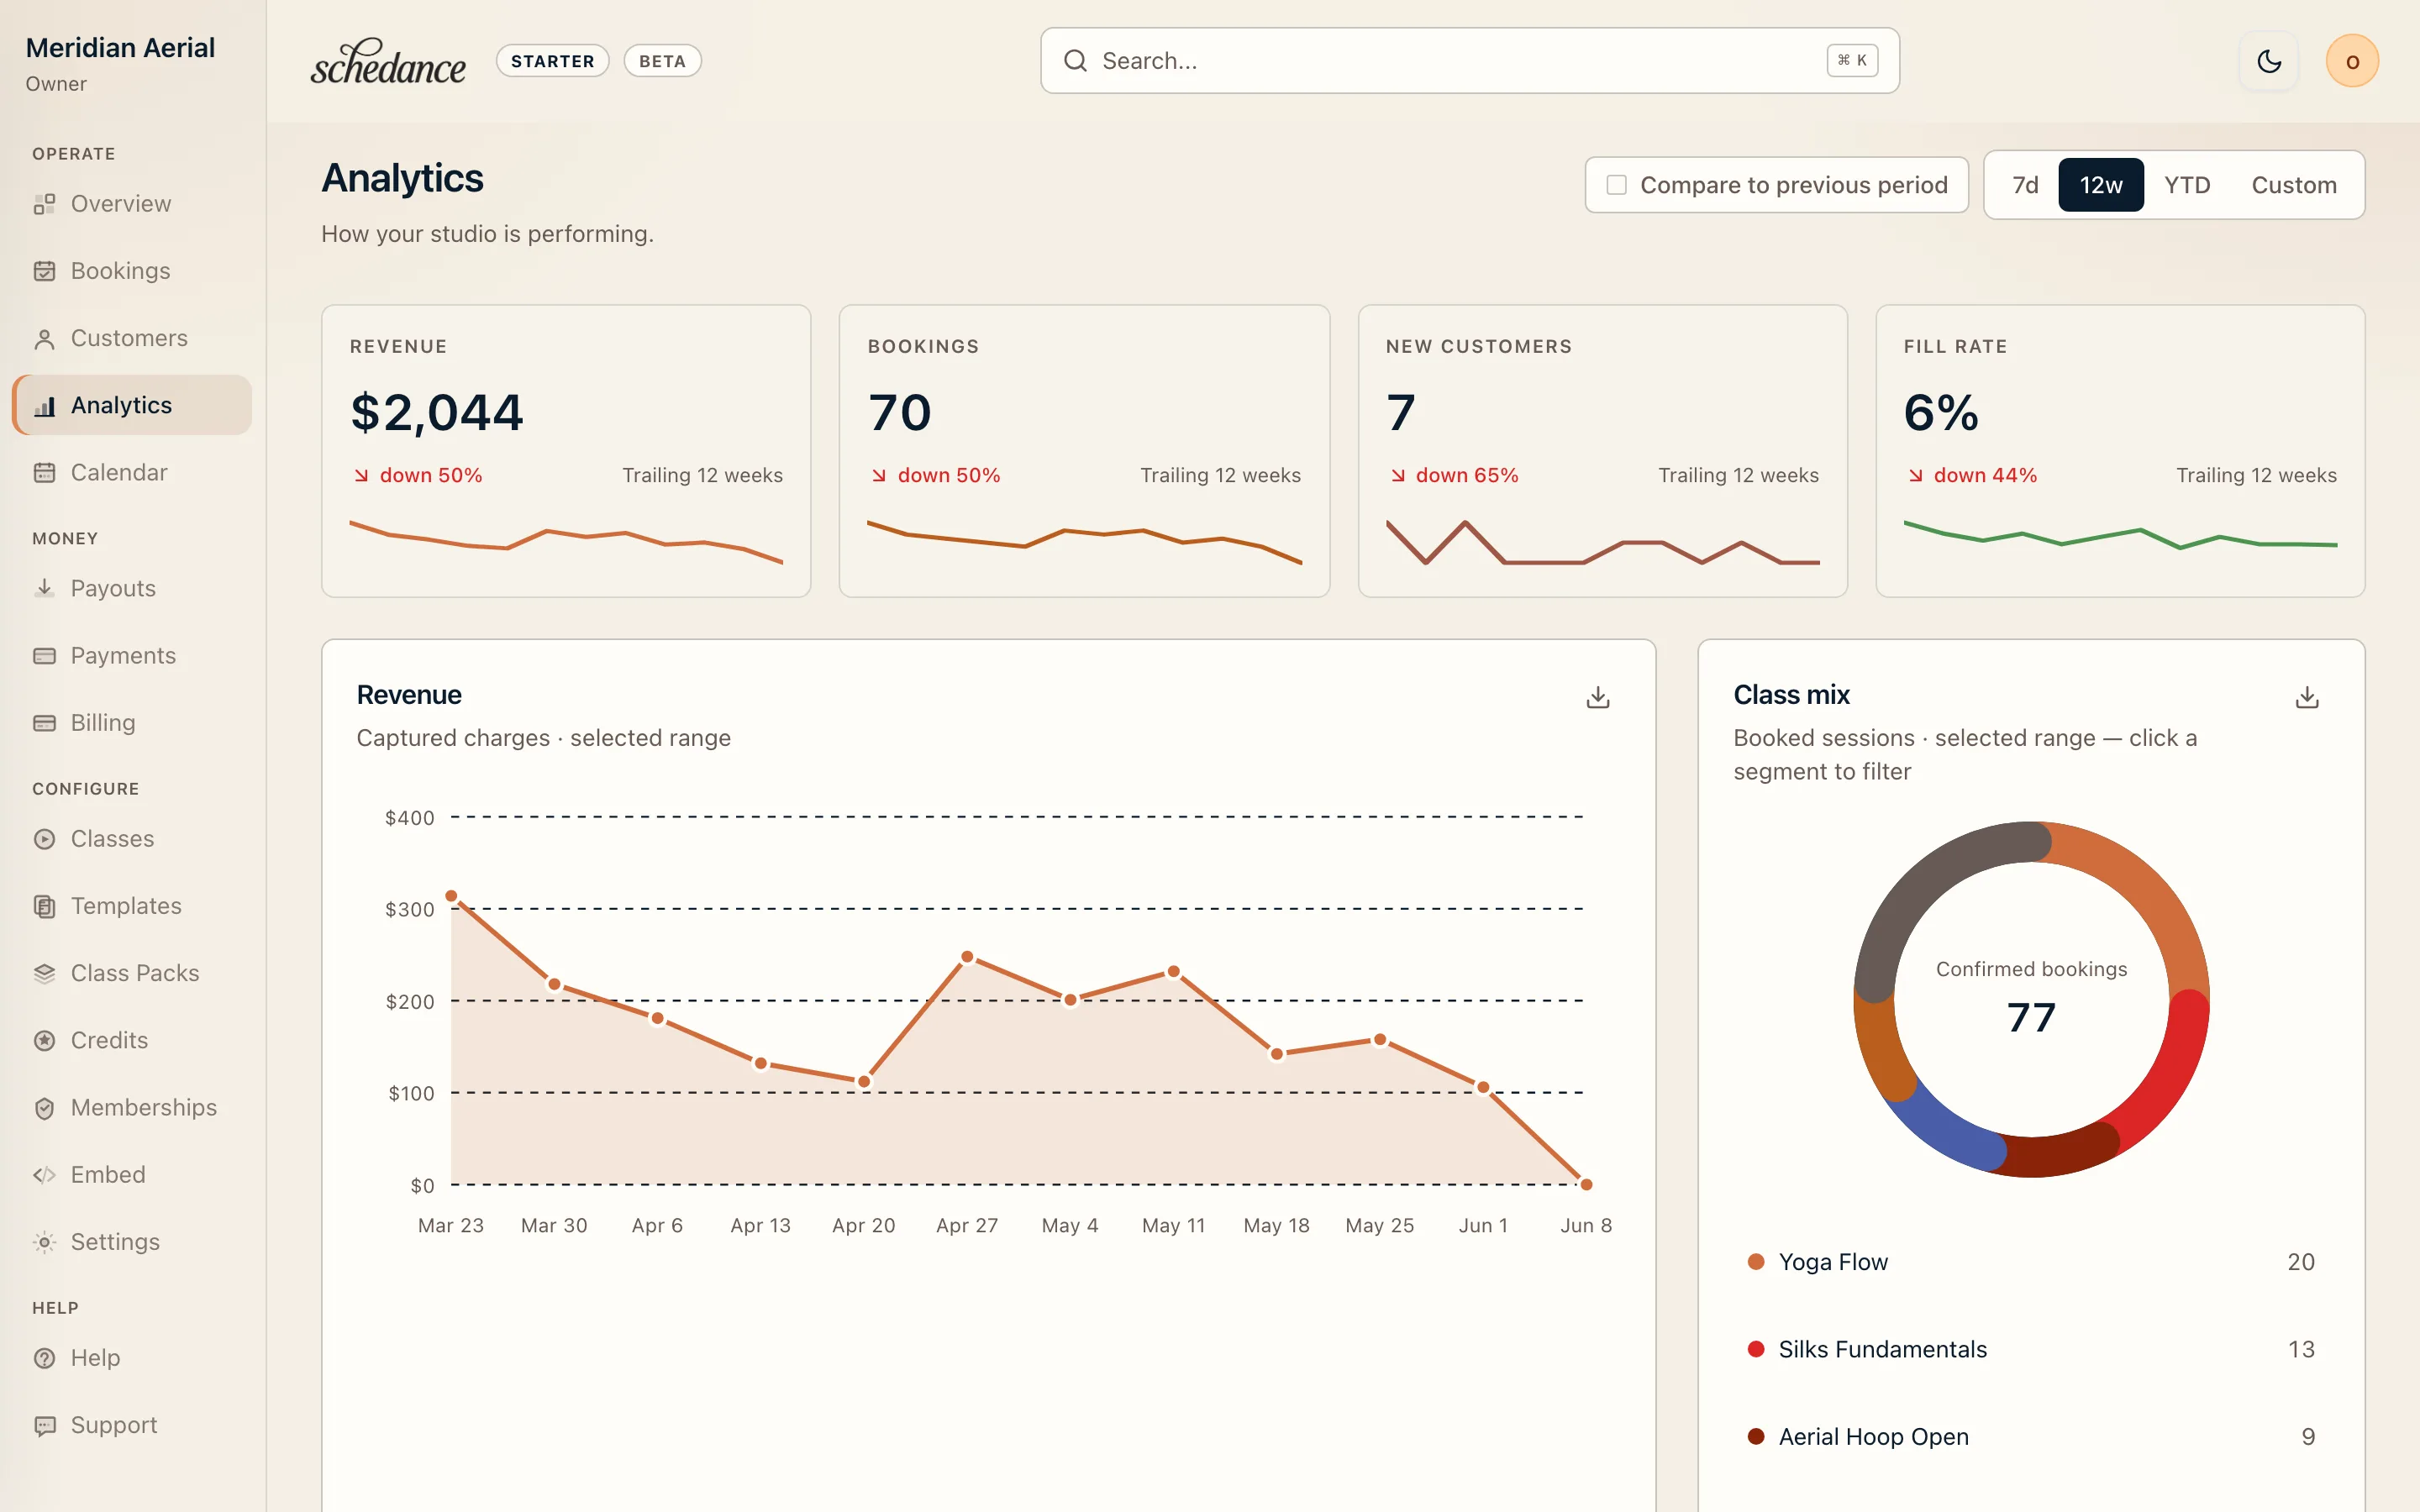Select the 12w time range
Screen dimensions: 2420x1512
2101,185
